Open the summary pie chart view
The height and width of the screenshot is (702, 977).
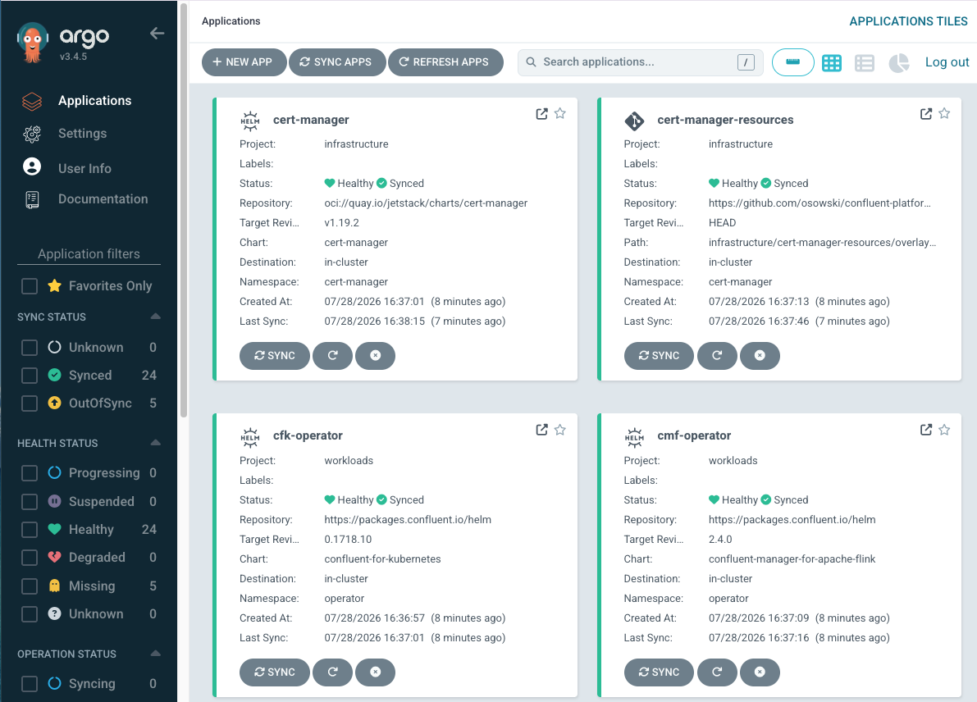pos(898,63)
